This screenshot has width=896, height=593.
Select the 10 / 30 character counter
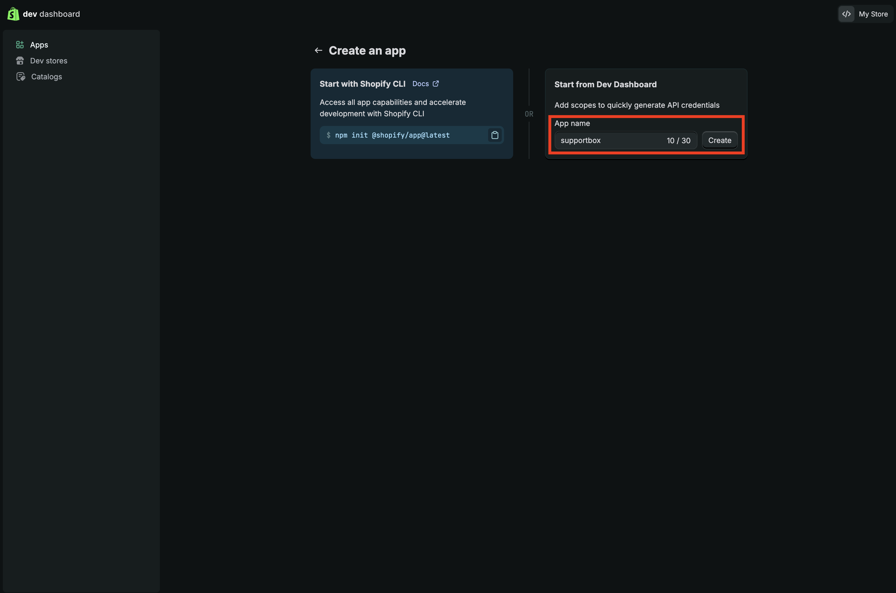point(678,140)
